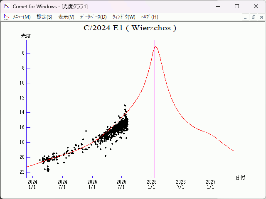Open the メニュー(M) menu

pos(22,17)
